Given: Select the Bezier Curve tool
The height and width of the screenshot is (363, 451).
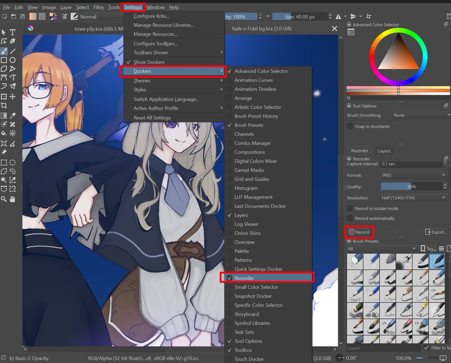Looking at the screenshot, I should point(4,78).
